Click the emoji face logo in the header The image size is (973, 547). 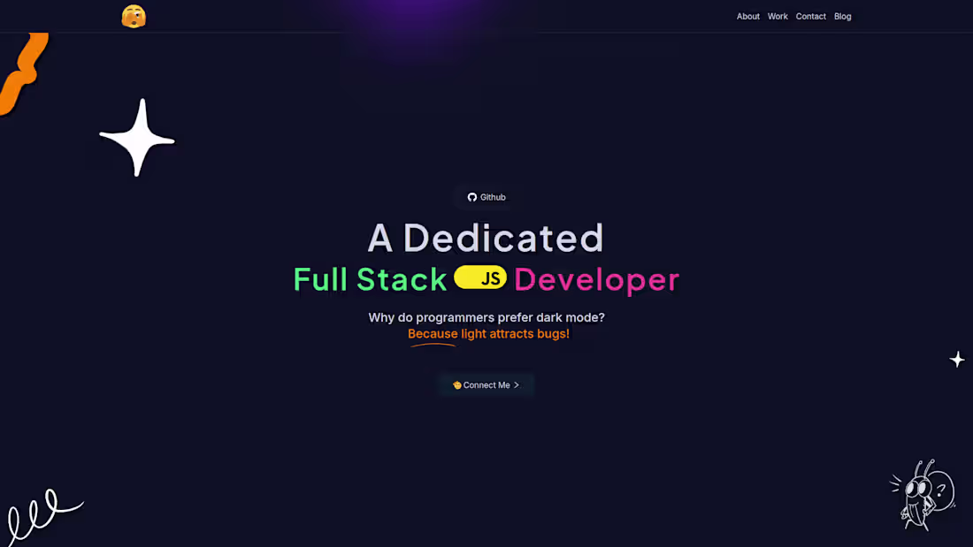(x=134, y=17)
